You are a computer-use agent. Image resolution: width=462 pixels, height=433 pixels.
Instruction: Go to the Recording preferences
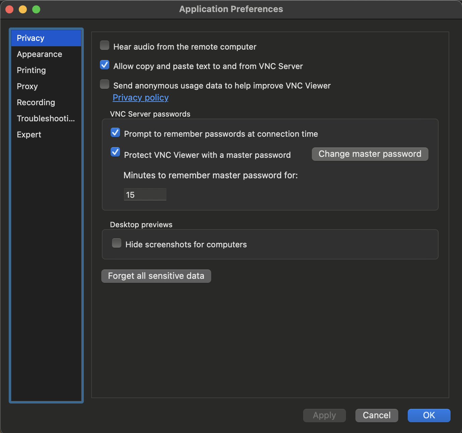click(x=46, y=103)
